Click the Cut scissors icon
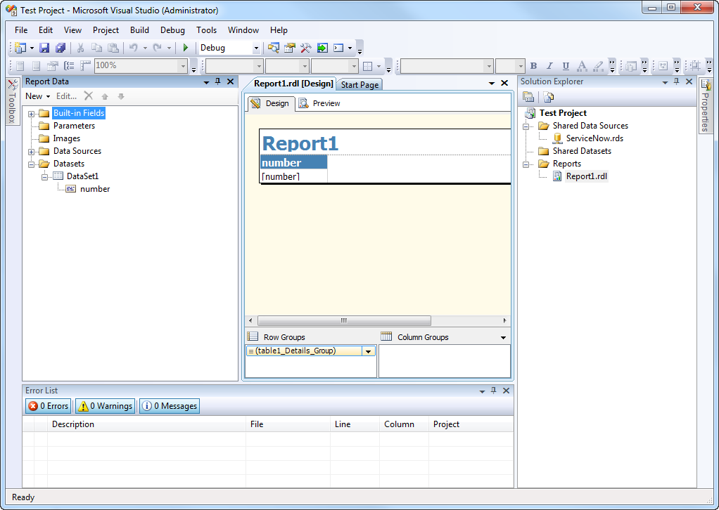 pyautogui.click(x=80, y=48)
